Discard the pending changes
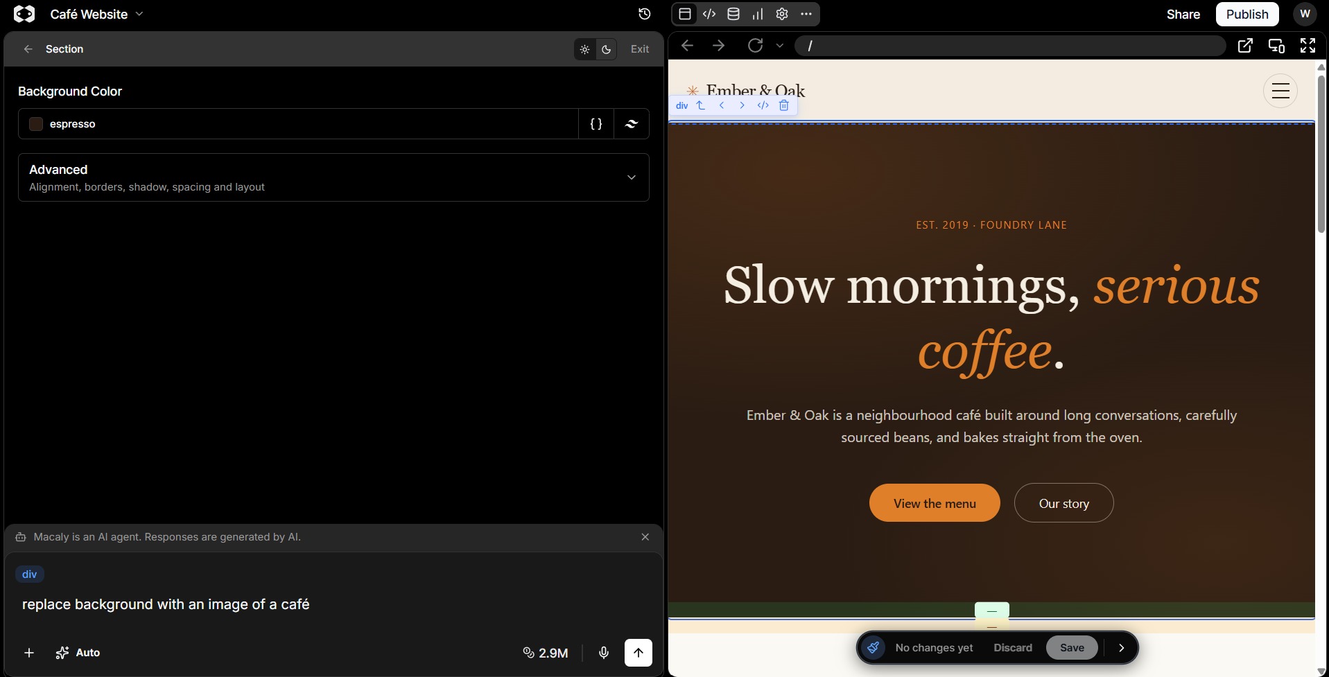Image resolution: width=1329 pixels, height=677 pixels. click(x=1013, y=648)
